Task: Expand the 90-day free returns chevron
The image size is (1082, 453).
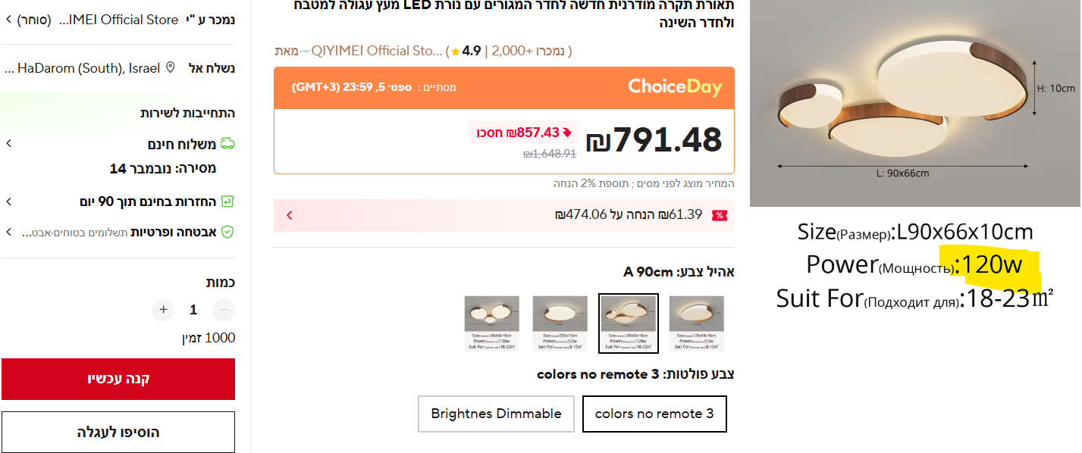Action: [x=8, y=202]
